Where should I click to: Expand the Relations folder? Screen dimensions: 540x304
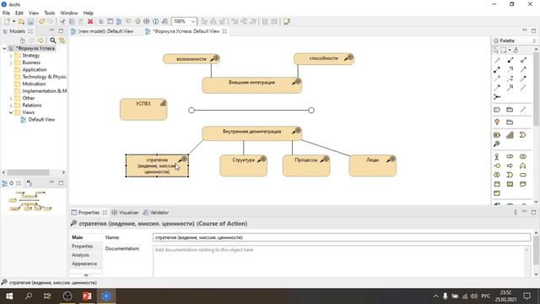coord(11,106)
